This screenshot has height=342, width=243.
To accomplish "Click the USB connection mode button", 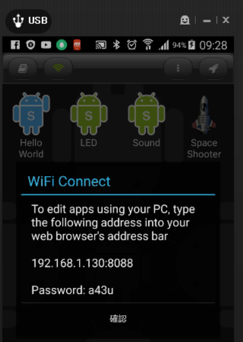I will pos(29,21).
